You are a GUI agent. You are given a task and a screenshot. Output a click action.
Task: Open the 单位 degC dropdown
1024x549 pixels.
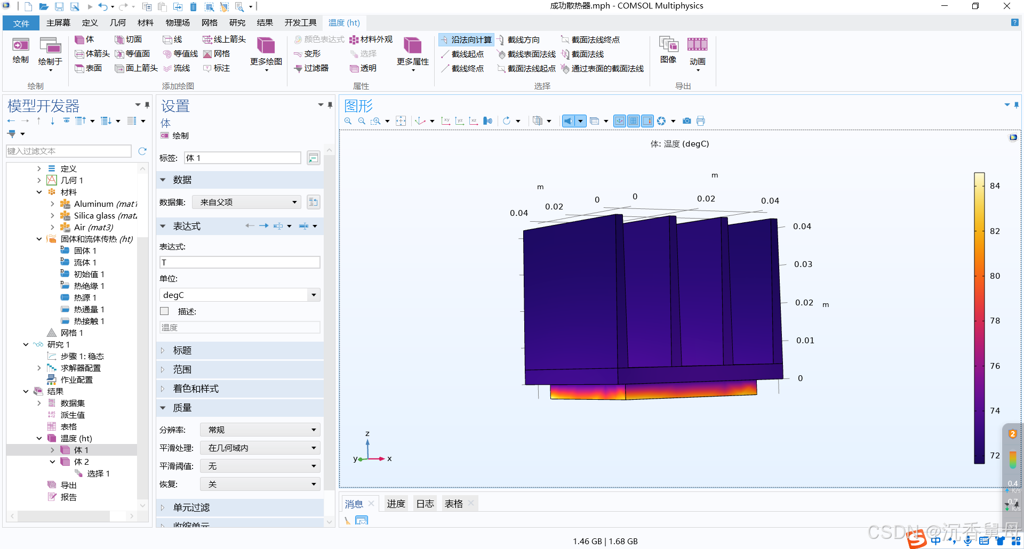tap(240, 295)
